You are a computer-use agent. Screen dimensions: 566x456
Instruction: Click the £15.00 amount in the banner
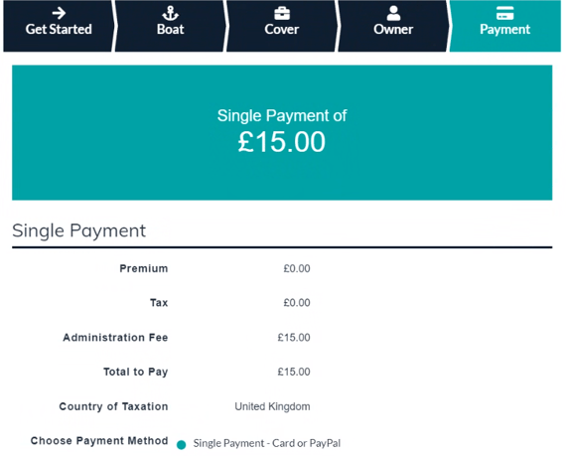[282, 141]
